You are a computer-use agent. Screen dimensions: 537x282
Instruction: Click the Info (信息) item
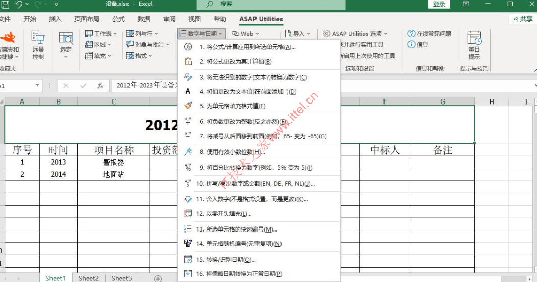click(418, 44)
